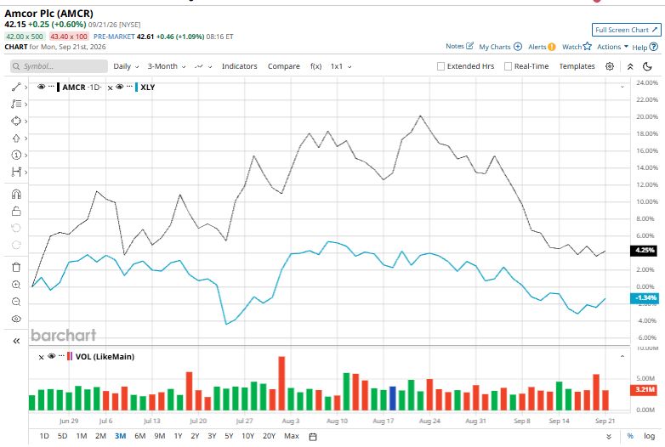Image resolution: width=665 pixels, height=447 pixels.
Task: Lock drawings with the padlock icon
Action: pos(16,211)
